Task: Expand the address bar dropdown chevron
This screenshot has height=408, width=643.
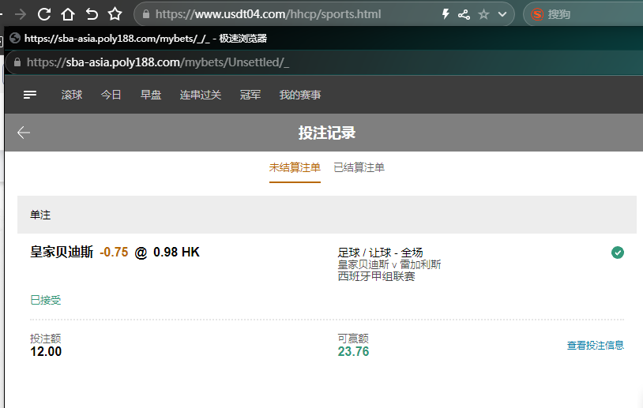Action: click(502, 14)
